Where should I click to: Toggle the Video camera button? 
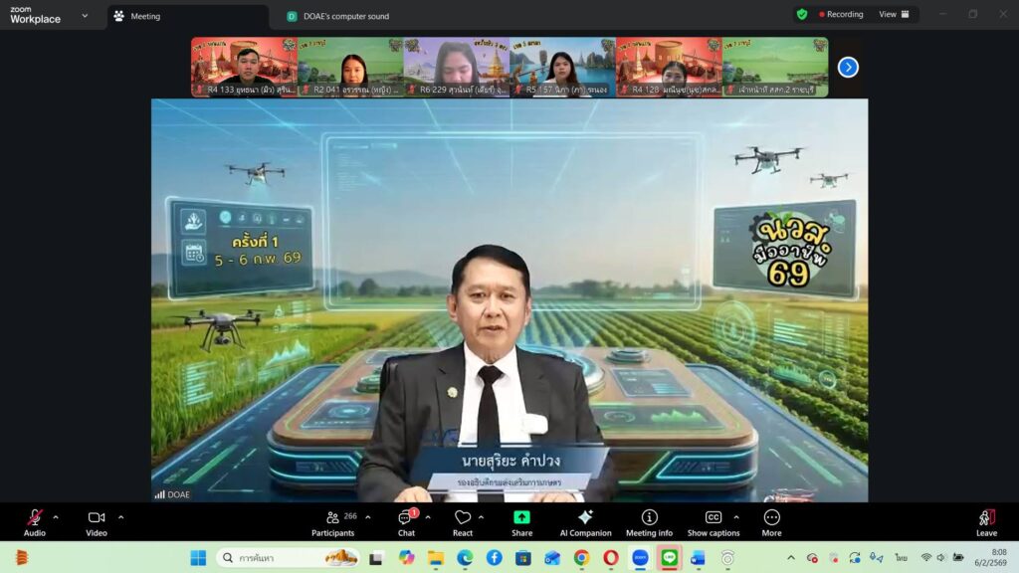97,517
